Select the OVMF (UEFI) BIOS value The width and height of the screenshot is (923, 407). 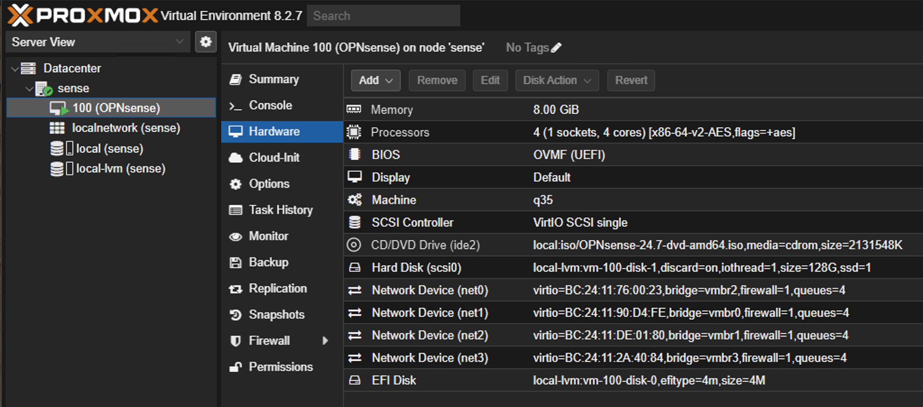pos(569,155)
